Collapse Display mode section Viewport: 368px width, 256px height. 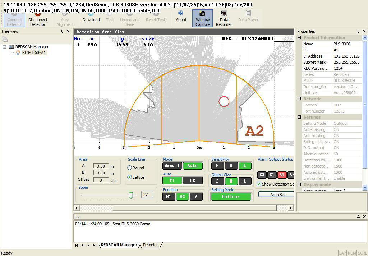click(x=299, y=184)
